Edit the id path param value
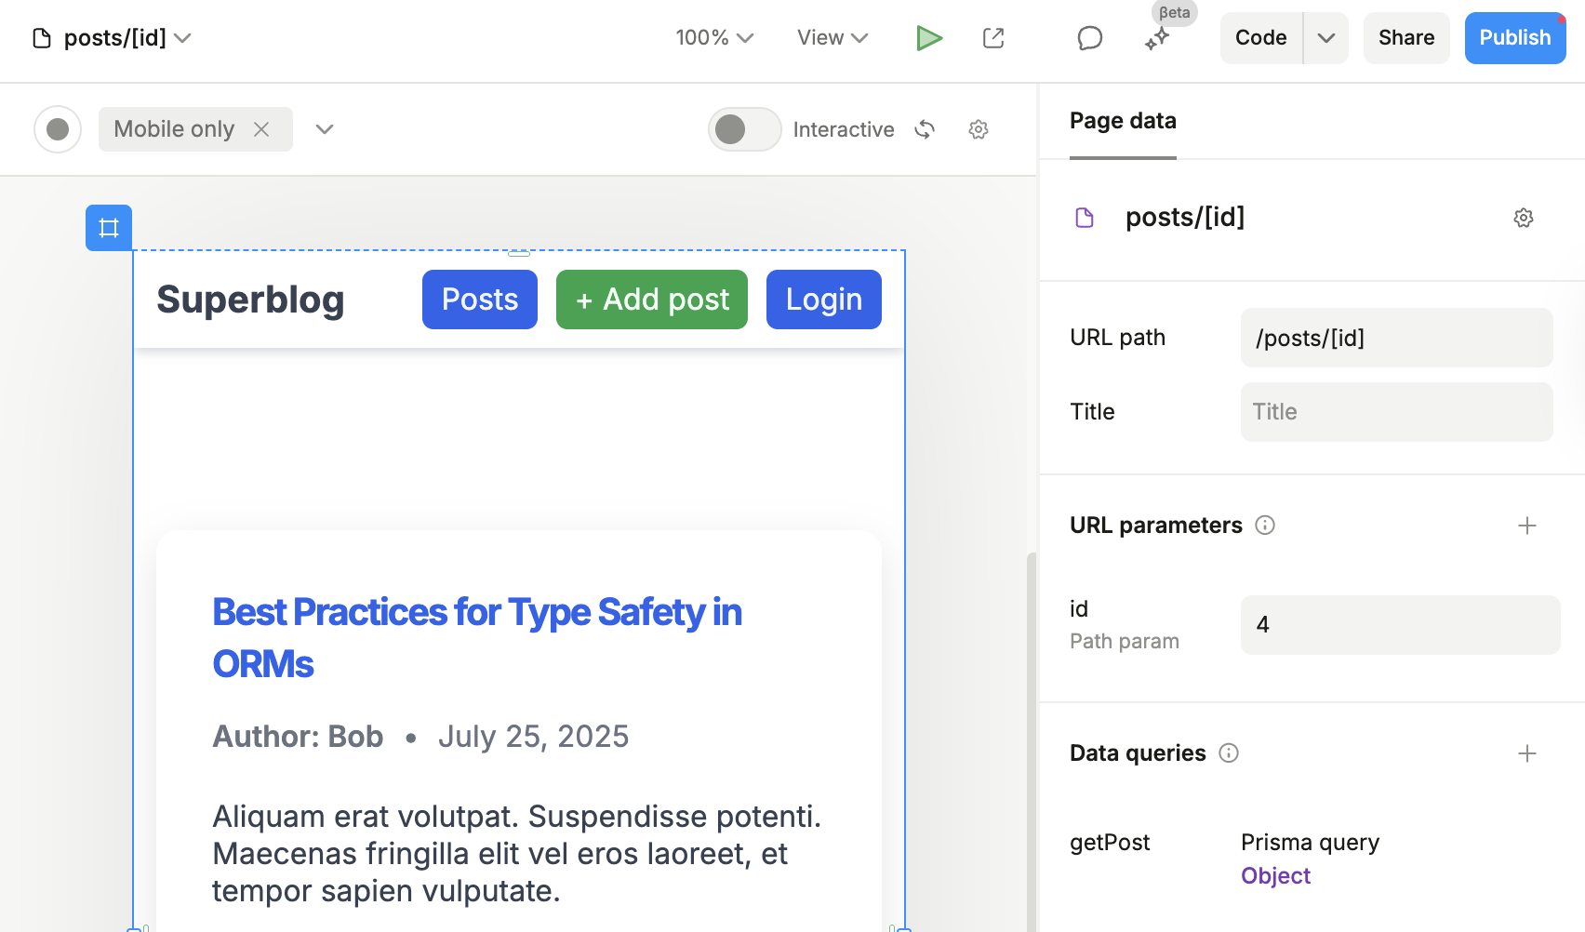The width and height of the screenshot is (1585, 932). (1401, 625)
